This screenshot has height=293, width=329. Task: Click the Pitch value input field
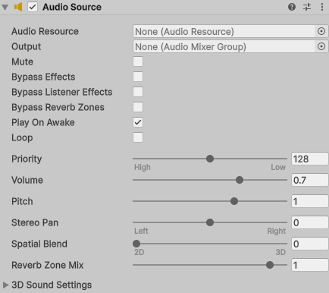click(x=310, y=201)
